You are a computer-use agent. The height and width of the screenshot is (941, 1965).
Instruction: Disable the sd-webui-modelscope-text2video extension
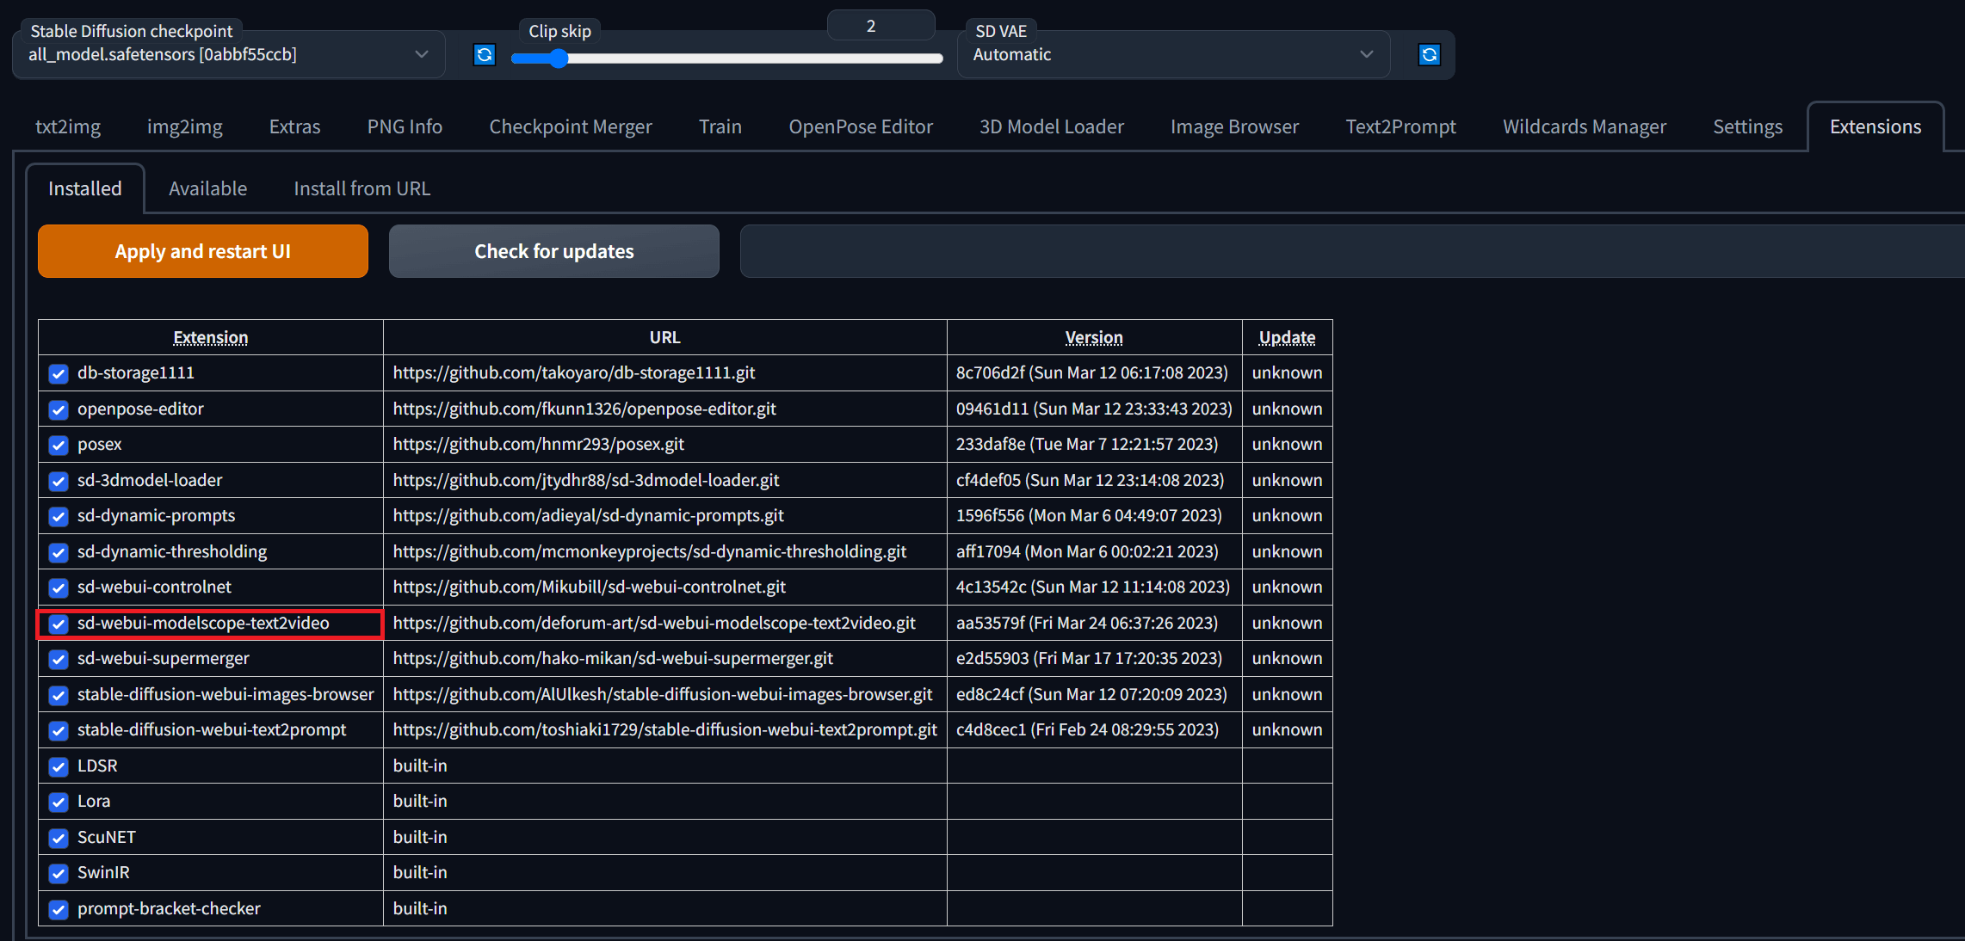tap(58, 624)
